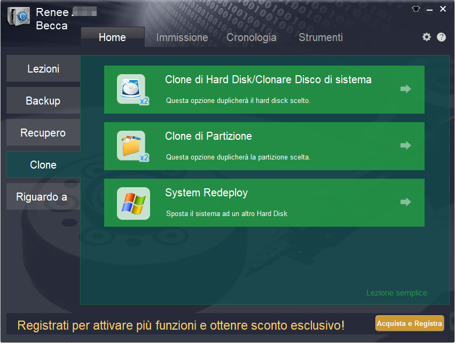Click the arrow beside System Redeploy
455x343 pixels.
pyautogui.click(x=405, y=203)
